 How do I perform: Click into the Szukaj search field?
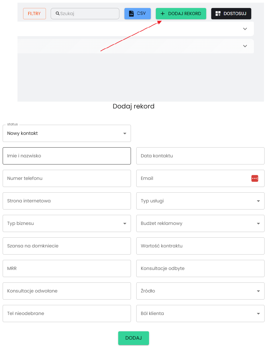pyautogui.click(x=88, y=14)
